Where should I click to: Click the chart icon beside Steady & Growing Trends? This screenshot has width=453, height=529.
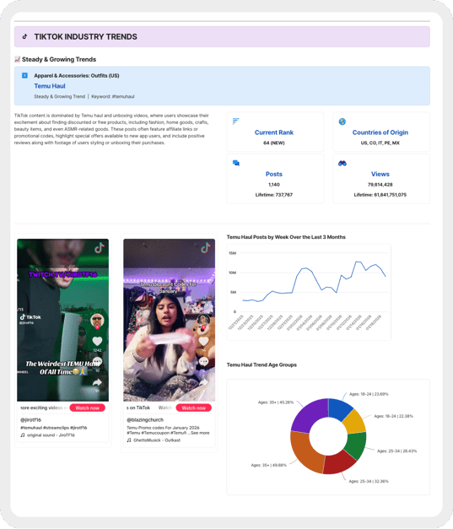click(17, 59)
